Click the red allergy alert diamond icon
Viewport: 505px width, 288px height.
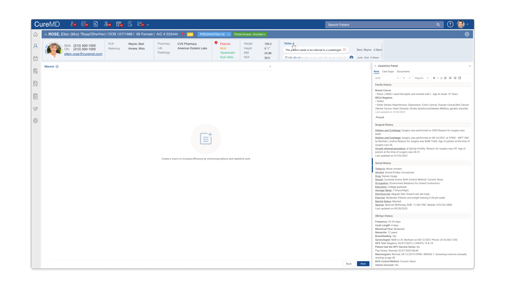pyautogui.click(x=216, y=42)
